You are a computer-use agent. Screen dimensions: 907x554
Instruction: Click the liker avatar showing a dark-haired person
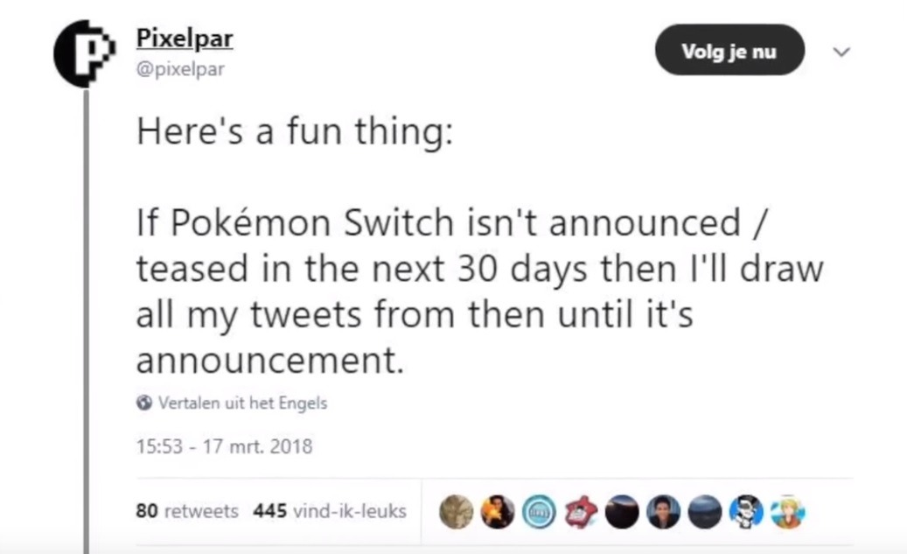(x=663, y=512)
